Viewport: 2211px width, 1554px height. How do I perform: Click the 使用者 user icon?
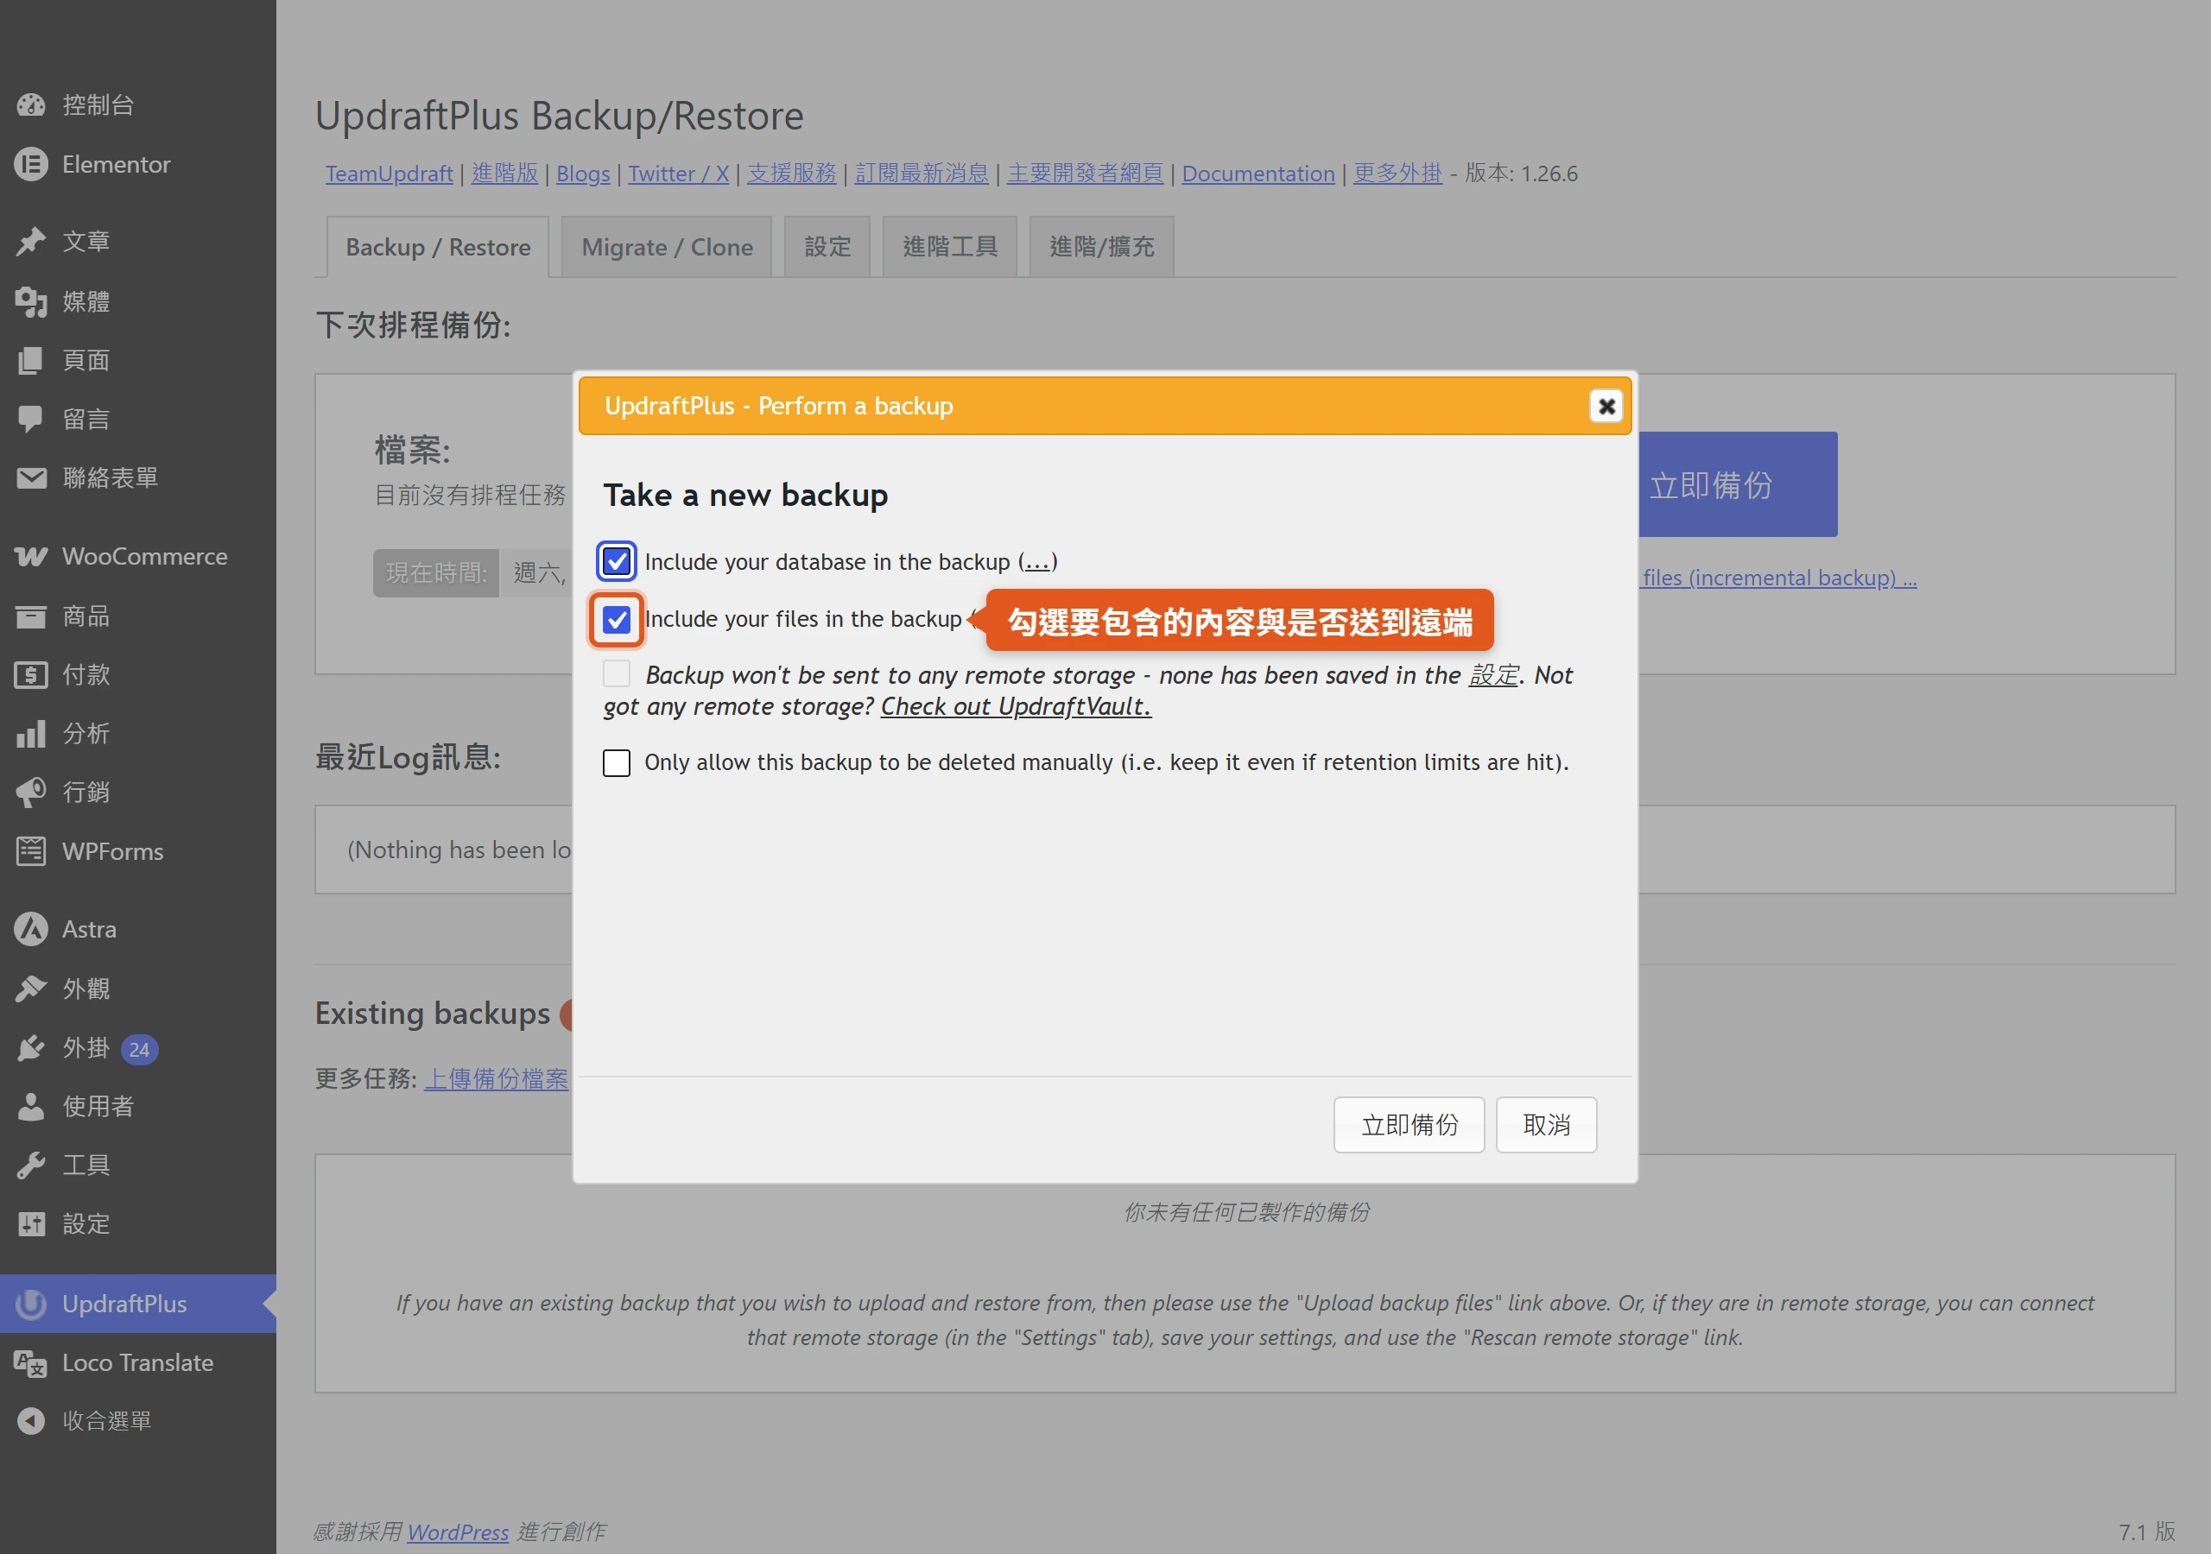[x=31, y=1106]
